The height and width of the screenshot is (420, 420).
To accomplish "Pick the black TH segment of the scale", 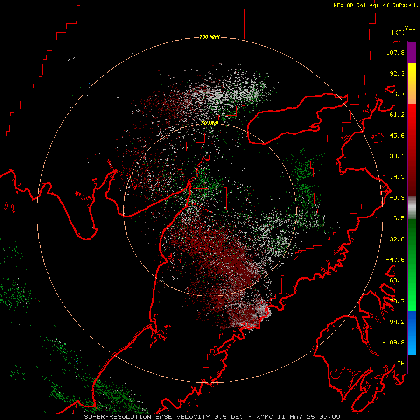I will [x=412, y=364].
